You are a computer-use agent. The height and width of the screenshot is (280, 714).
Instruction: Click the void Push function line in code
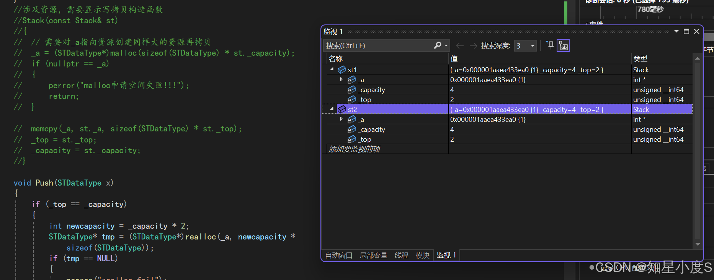coord(64,183)
